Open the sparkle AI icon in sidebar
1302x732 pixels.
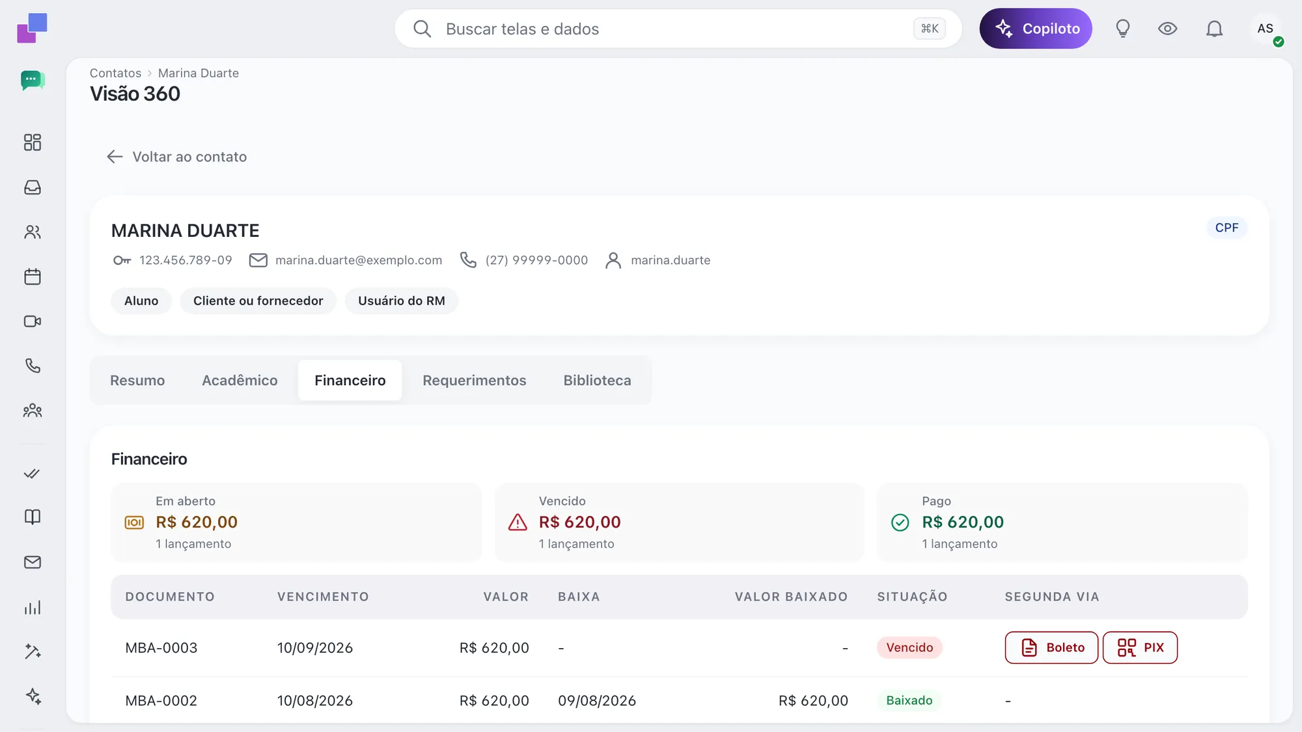coord(33,696)
